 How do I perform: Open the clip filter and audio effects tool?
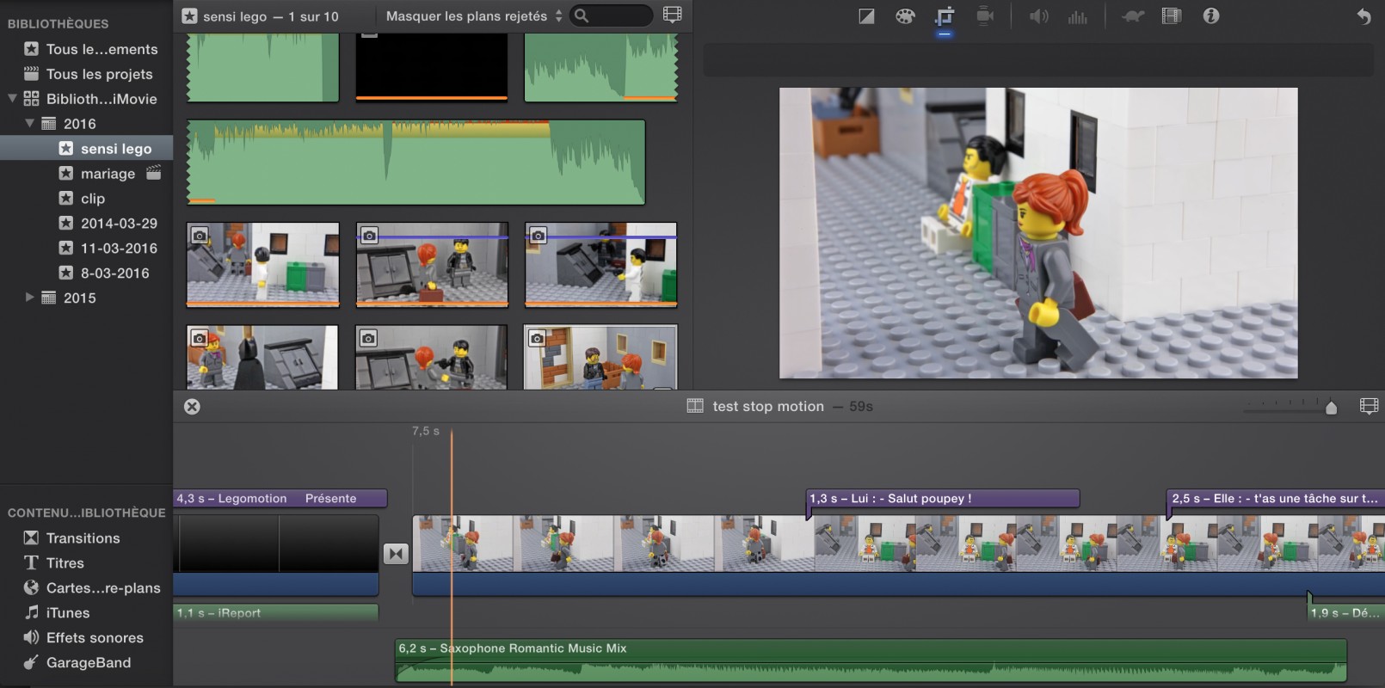tap(1172, 16)
